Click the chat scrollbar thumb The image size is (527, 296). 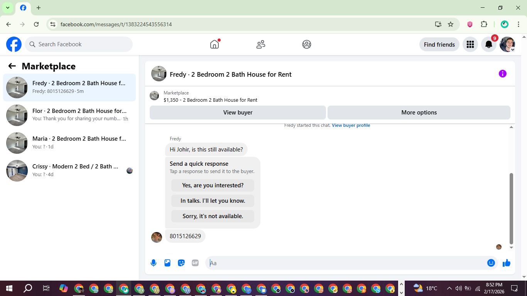click(x=512, y=209)
